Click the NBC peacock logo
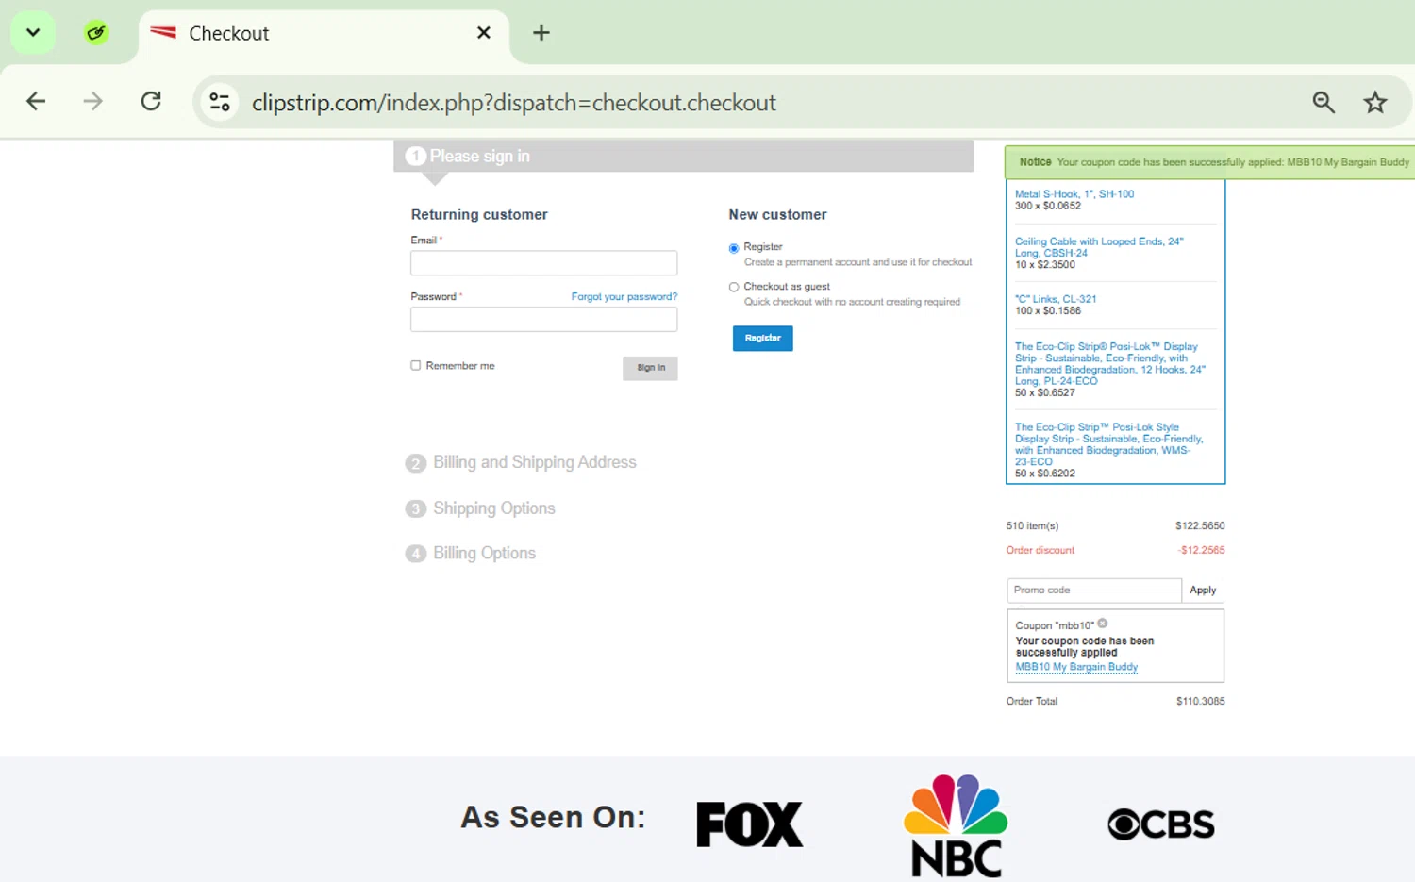The height and width of the screenshot is (882, 1415). pyautogui.click(x=957, y=826)
